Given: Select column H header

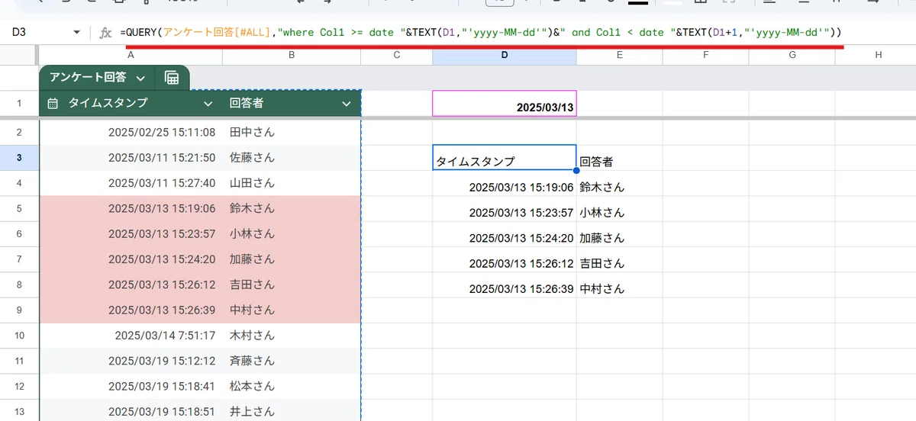Looking at the screenshot, I should 878,55.
